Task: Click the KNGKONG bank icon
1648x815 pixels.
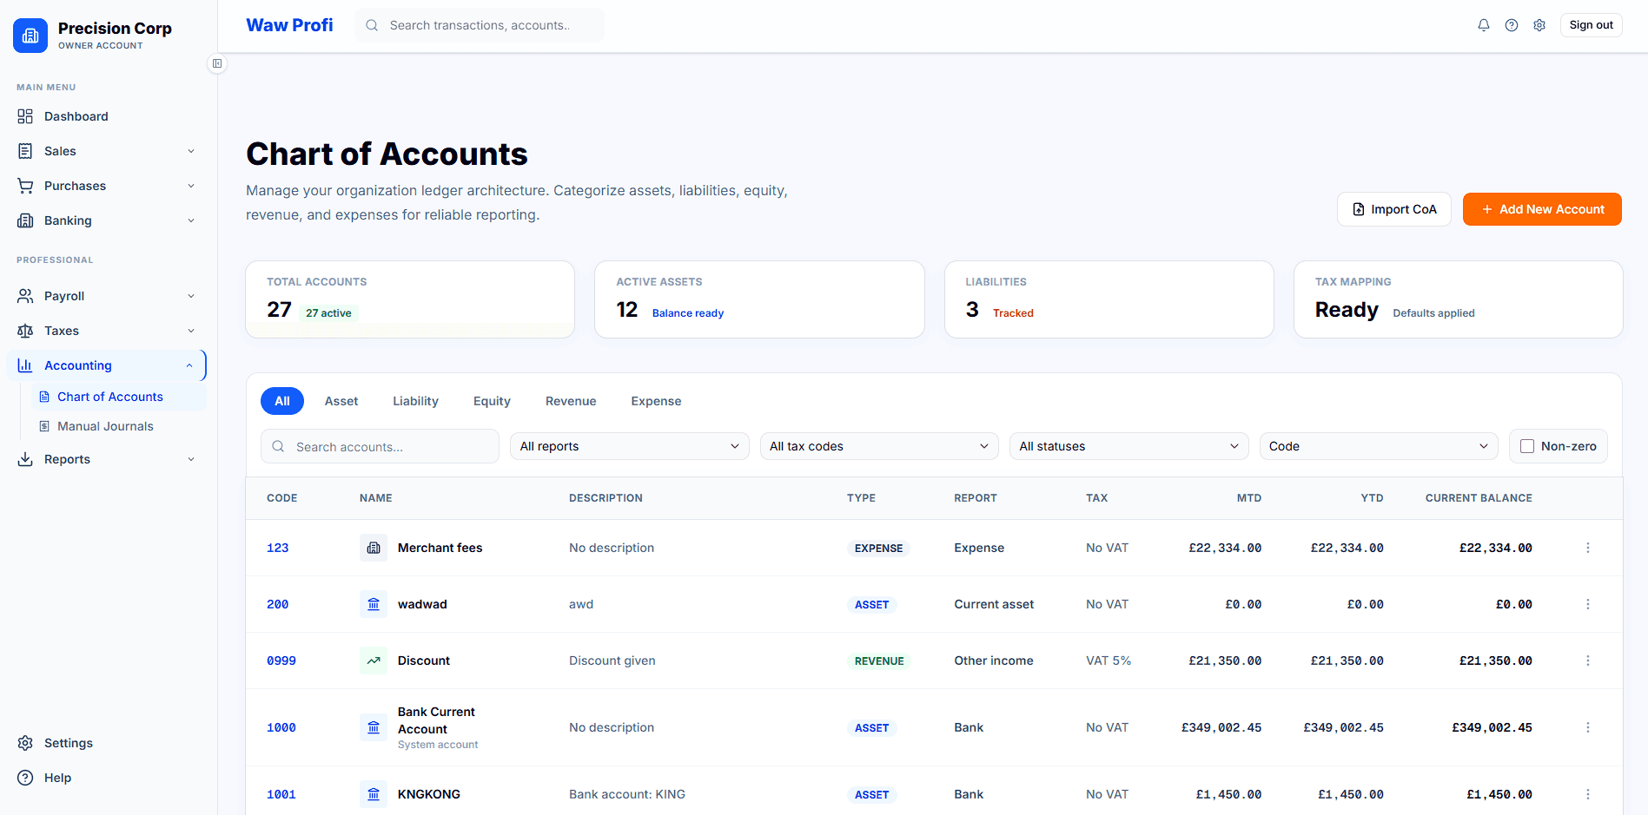Action: [374, 794]
